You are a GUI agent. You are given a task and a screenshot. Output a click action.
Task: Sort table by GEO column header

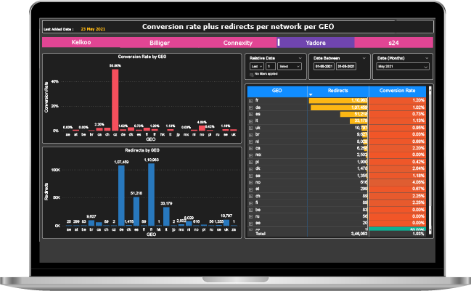277,91
